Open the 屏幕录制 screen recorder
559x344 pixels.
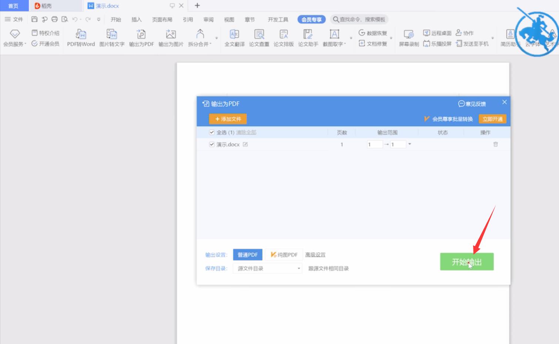coord(409,38)
